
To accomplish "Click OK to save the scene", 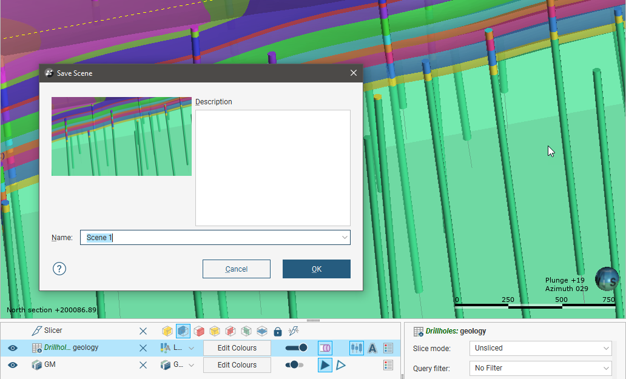I will tap(316, 269).
